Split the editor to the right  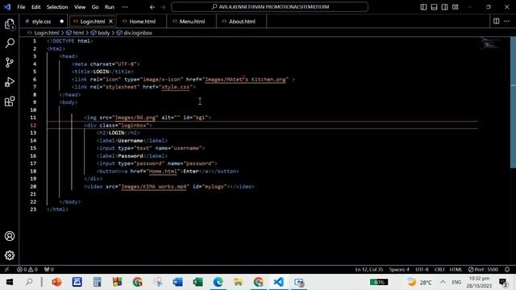coord(497,21)
